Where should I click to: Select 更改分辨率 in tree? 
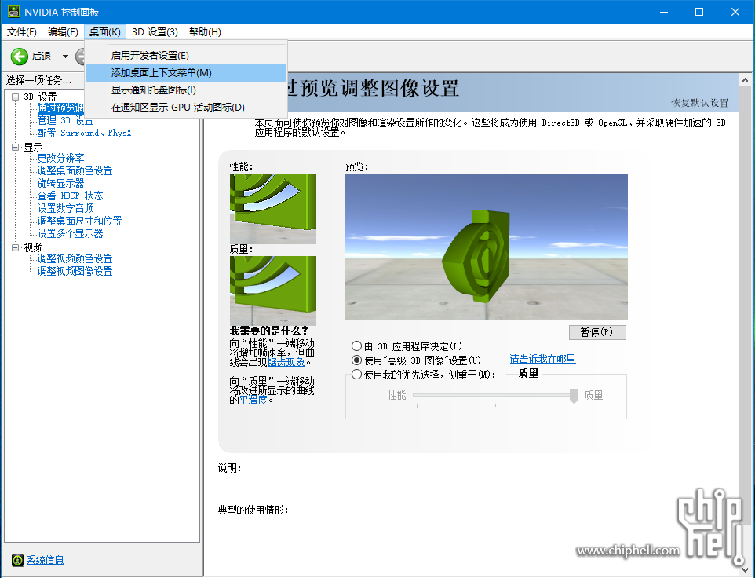[x=60, y=158]
